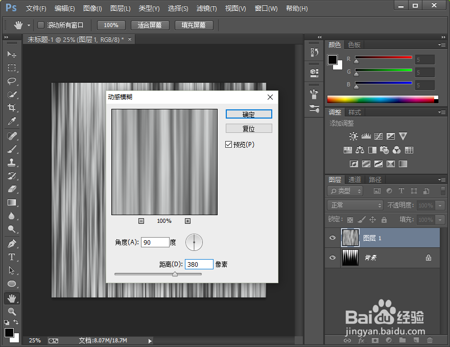The image size is (450, 347).
Task: Select the Zoom tool in toolbox
Action: click(x=12, y=311)
